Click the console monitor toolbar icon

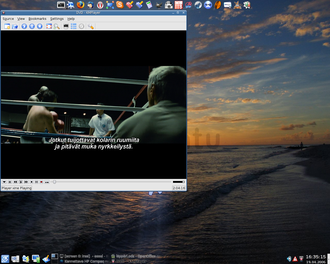click(66, 26)
